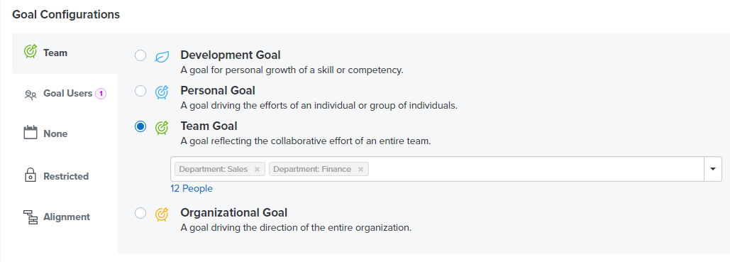Open the 12 People link

click(192, 188)
